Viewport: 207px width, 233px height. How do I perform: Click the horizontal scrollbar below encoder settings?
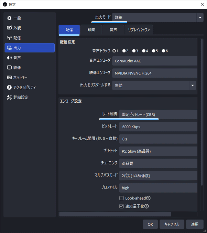tap(115, 214)
